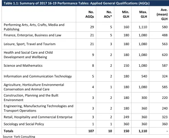The image size is (169, 138).
Task: Select 'Retail, Hospitality and Commercial Enterprise' row label
Action: (38, 117)
